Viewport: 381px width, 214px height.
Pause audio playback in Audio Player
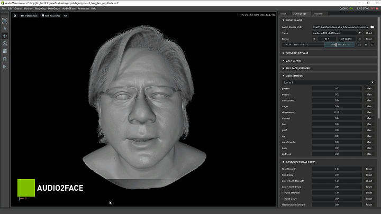coord(360,45)
